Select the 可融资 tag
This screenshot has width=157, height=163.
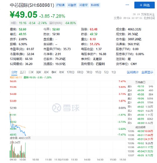tap(72, 5)
